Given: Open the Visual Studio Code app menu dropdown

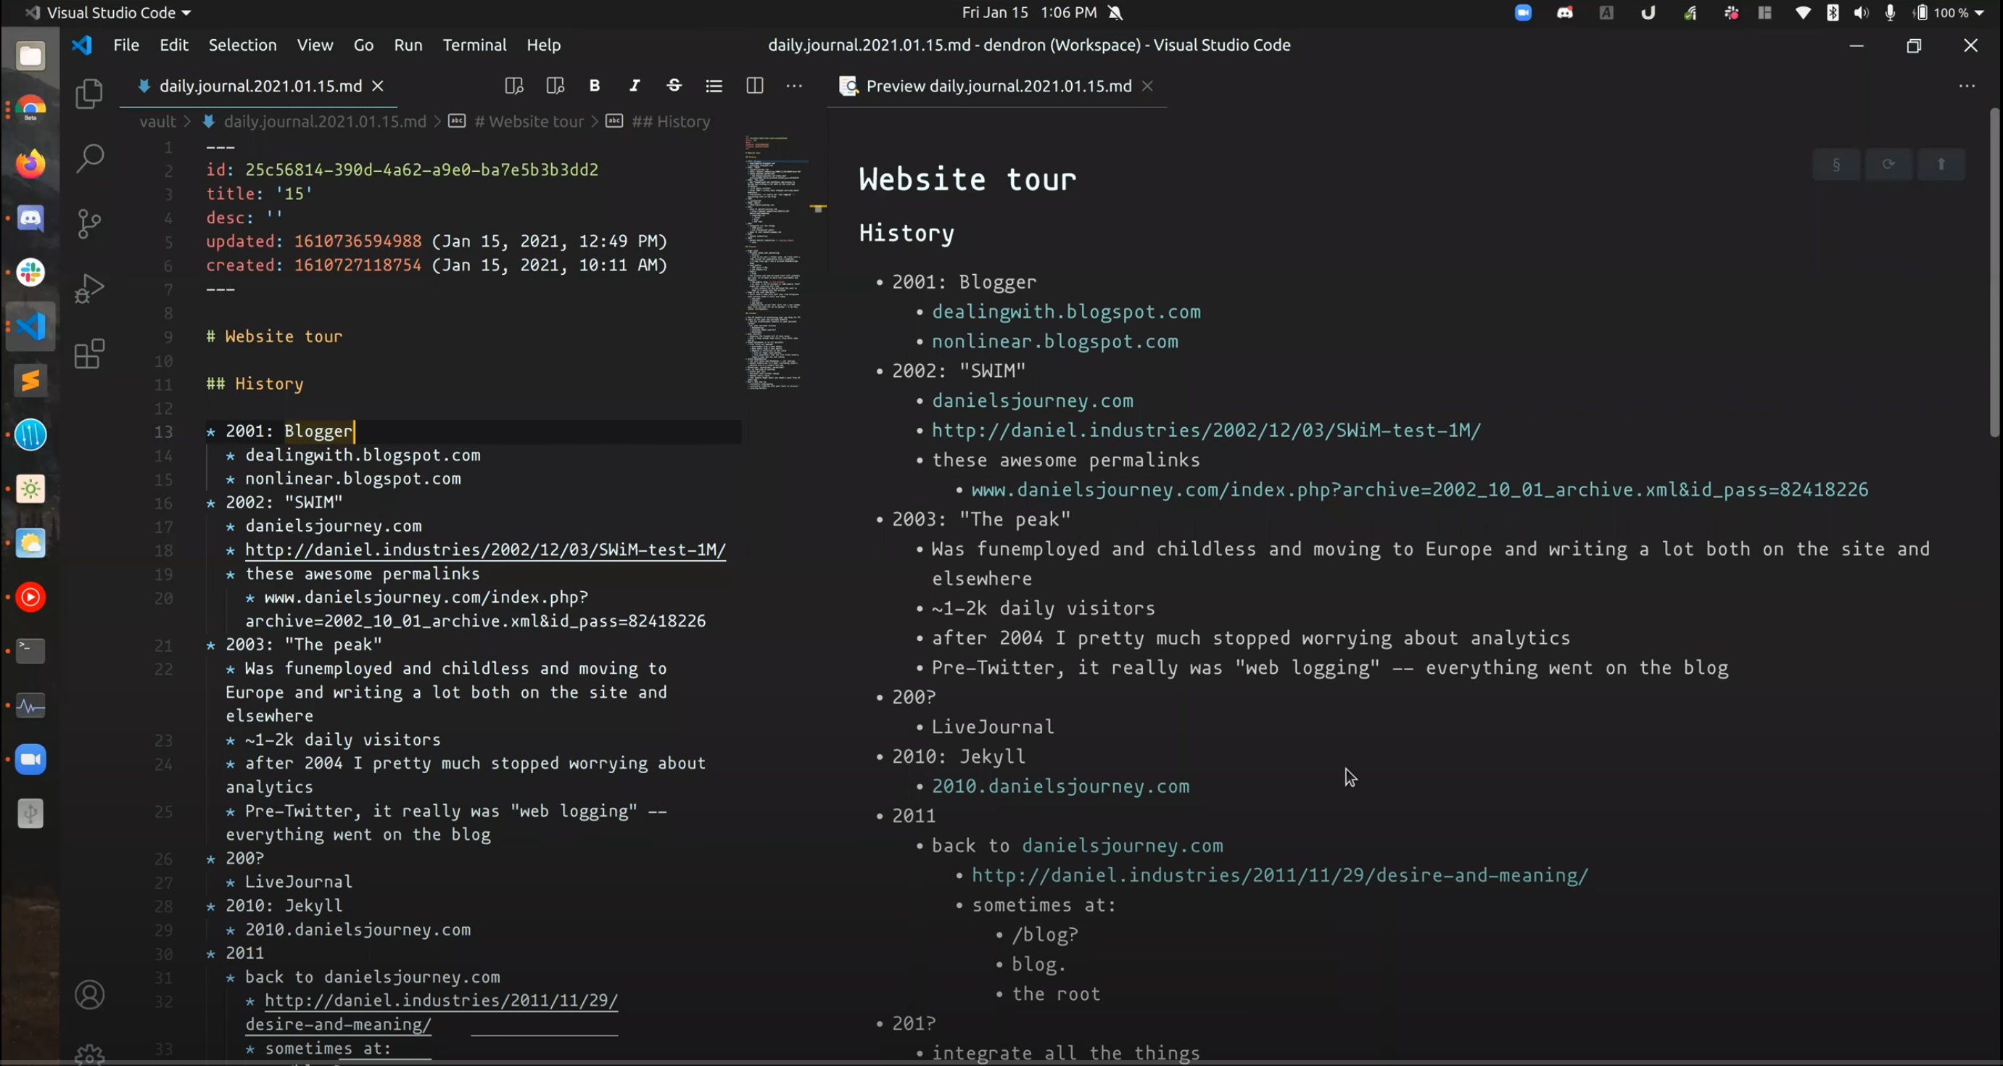Looking at the screenshot, I should pyautogui.click(x=109, y=12).
